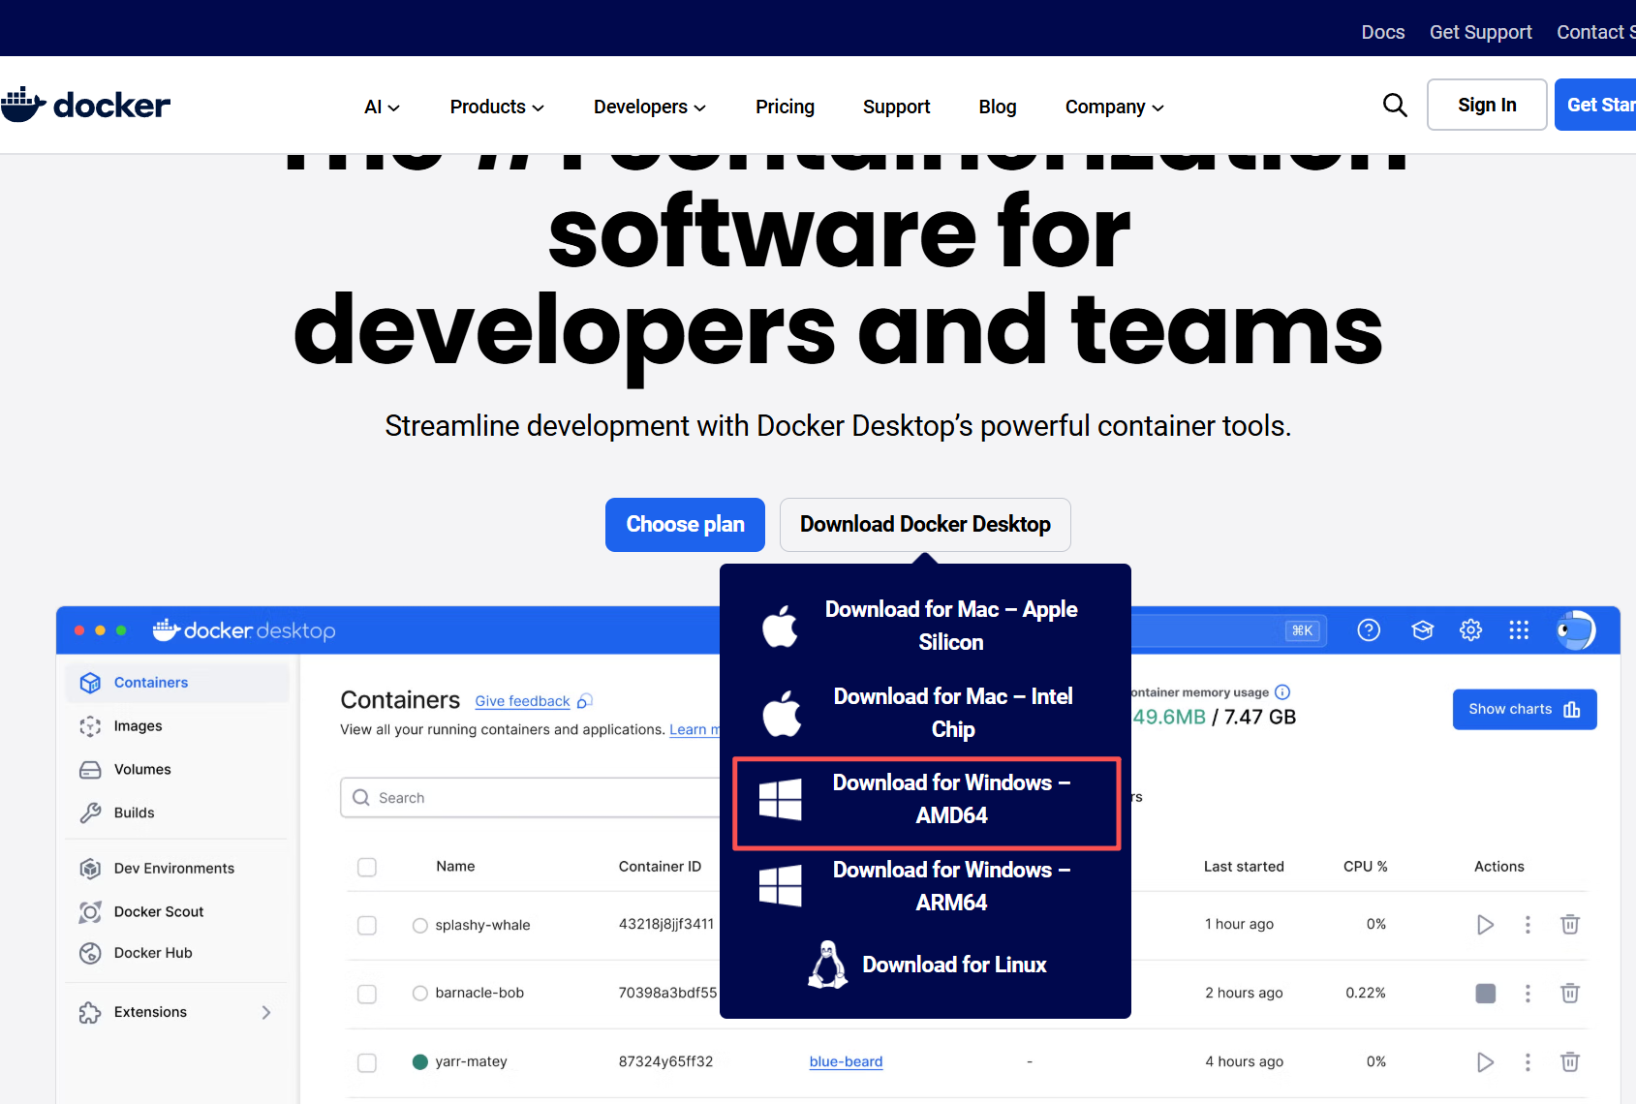Select Download for Mac – Apple Silicon text
Viewport: 1636px width, 1104px height.
(951, 626)
